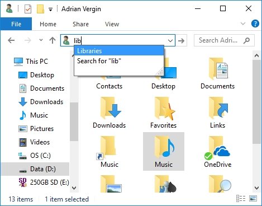This screenshot has width=262, height=206.
Task: Open Desktop in the navigation pane
Action: click(x=36, y=75)
